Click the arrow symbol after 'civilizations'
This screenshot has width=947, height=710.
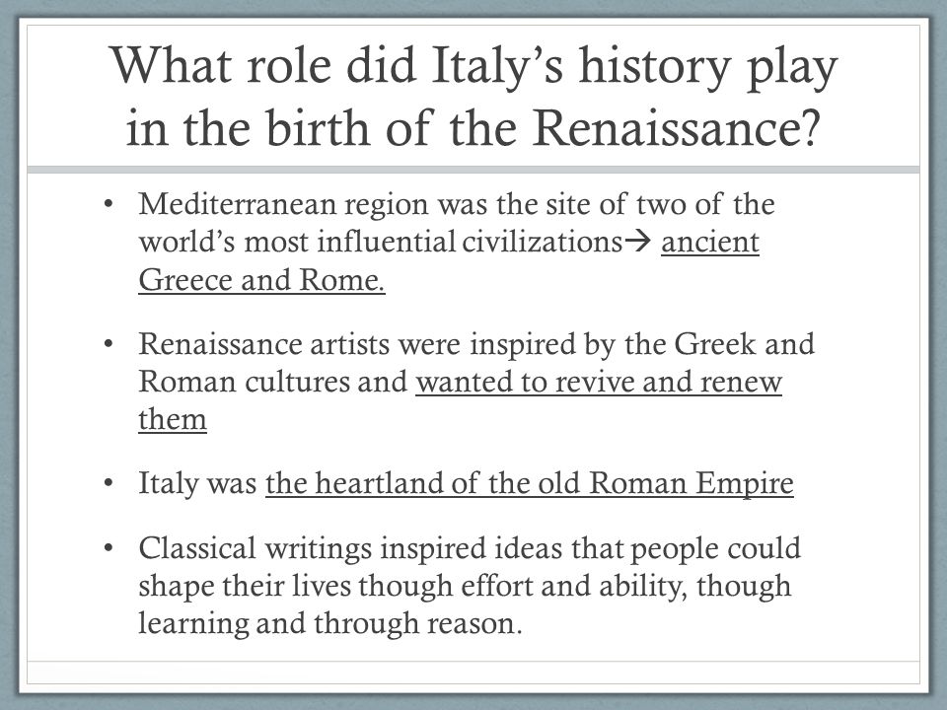click(x=638, y=243)
